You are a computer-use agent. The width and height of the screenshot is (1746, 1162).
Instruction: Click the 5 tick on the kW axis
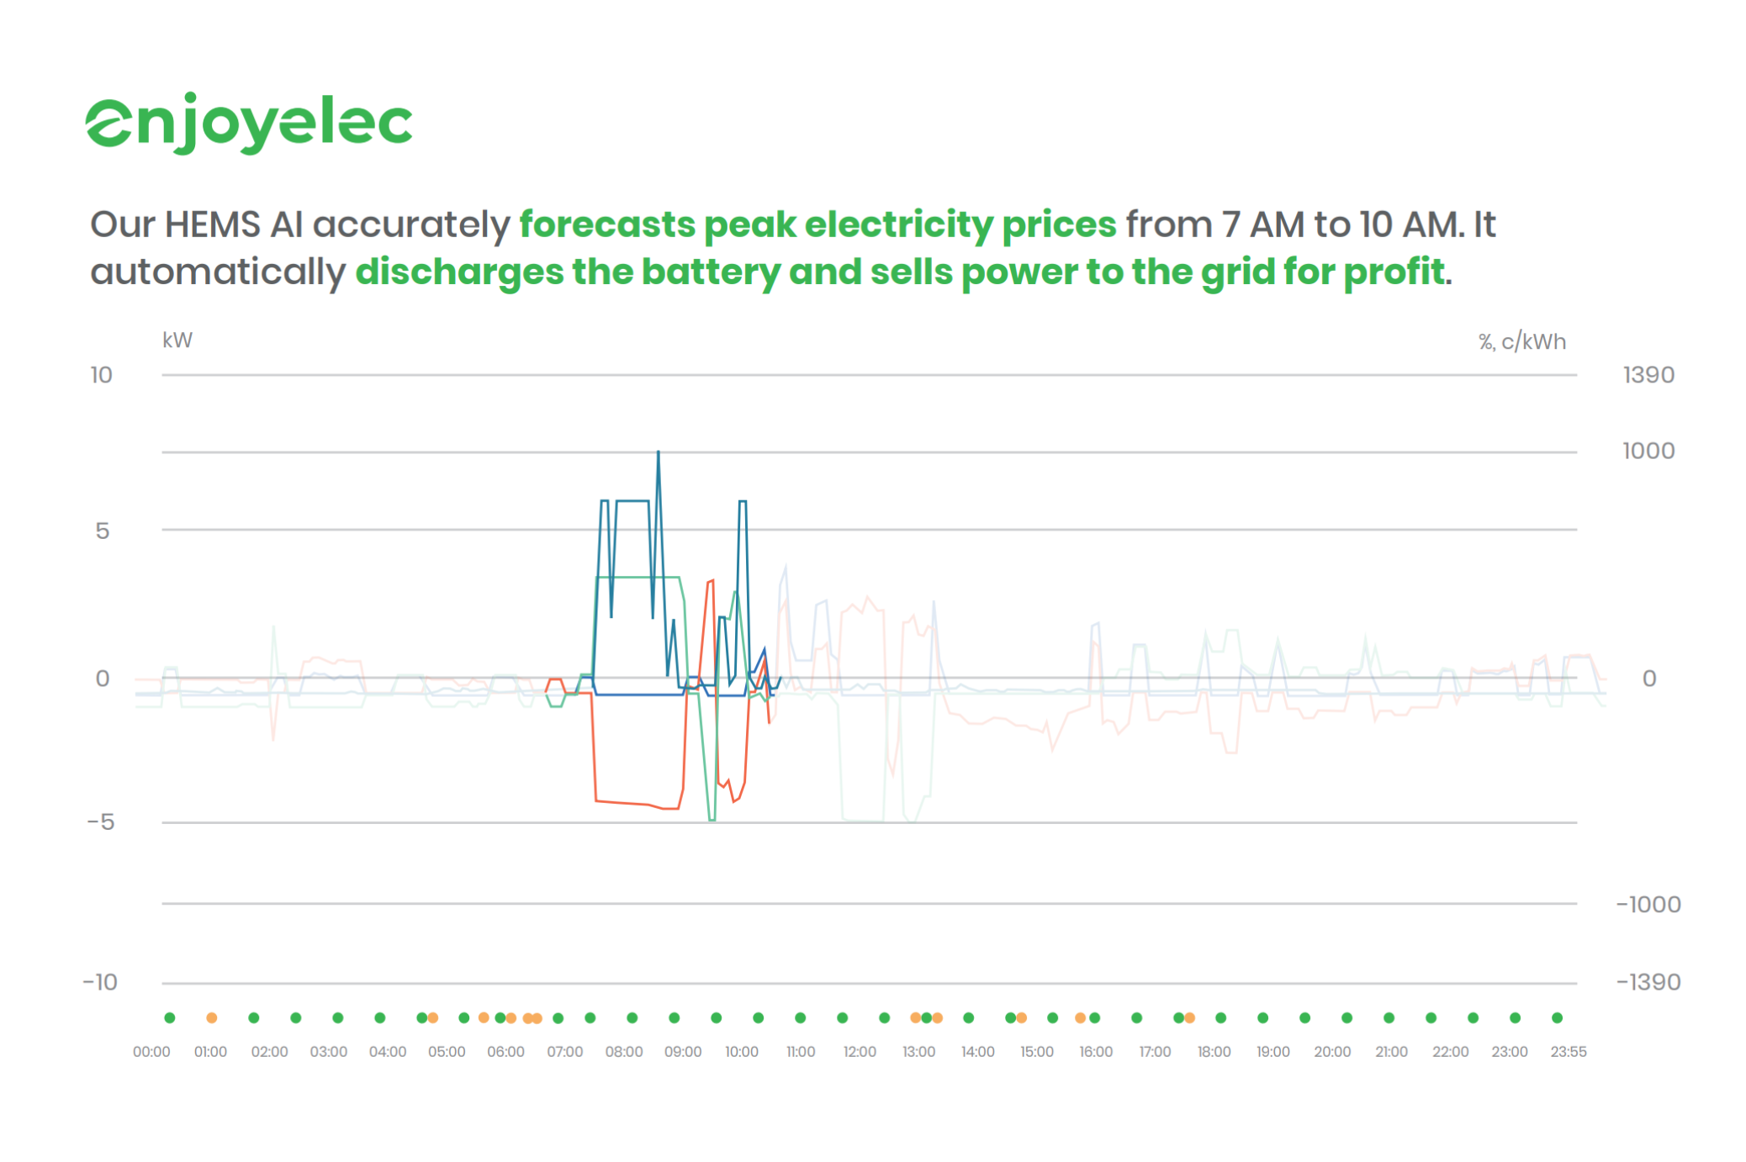[103, 531]
